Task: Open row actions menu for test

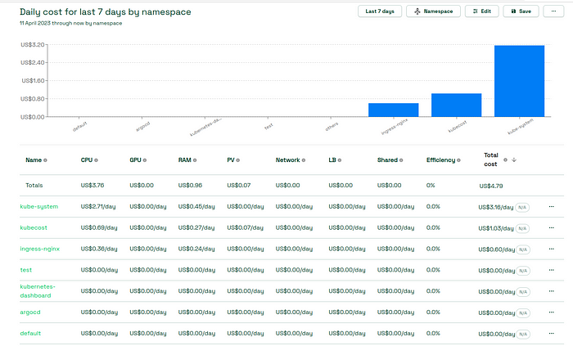Action: [x=552, y=270]
